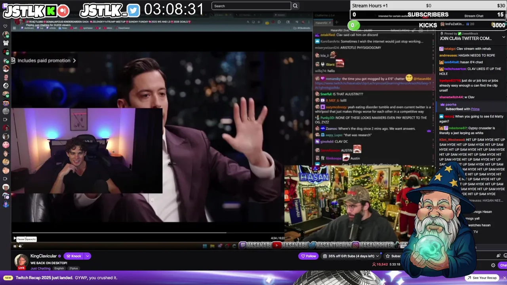Pause the Twitch stream player
Viewport: 507px width, 285px height.
point(15,246)
